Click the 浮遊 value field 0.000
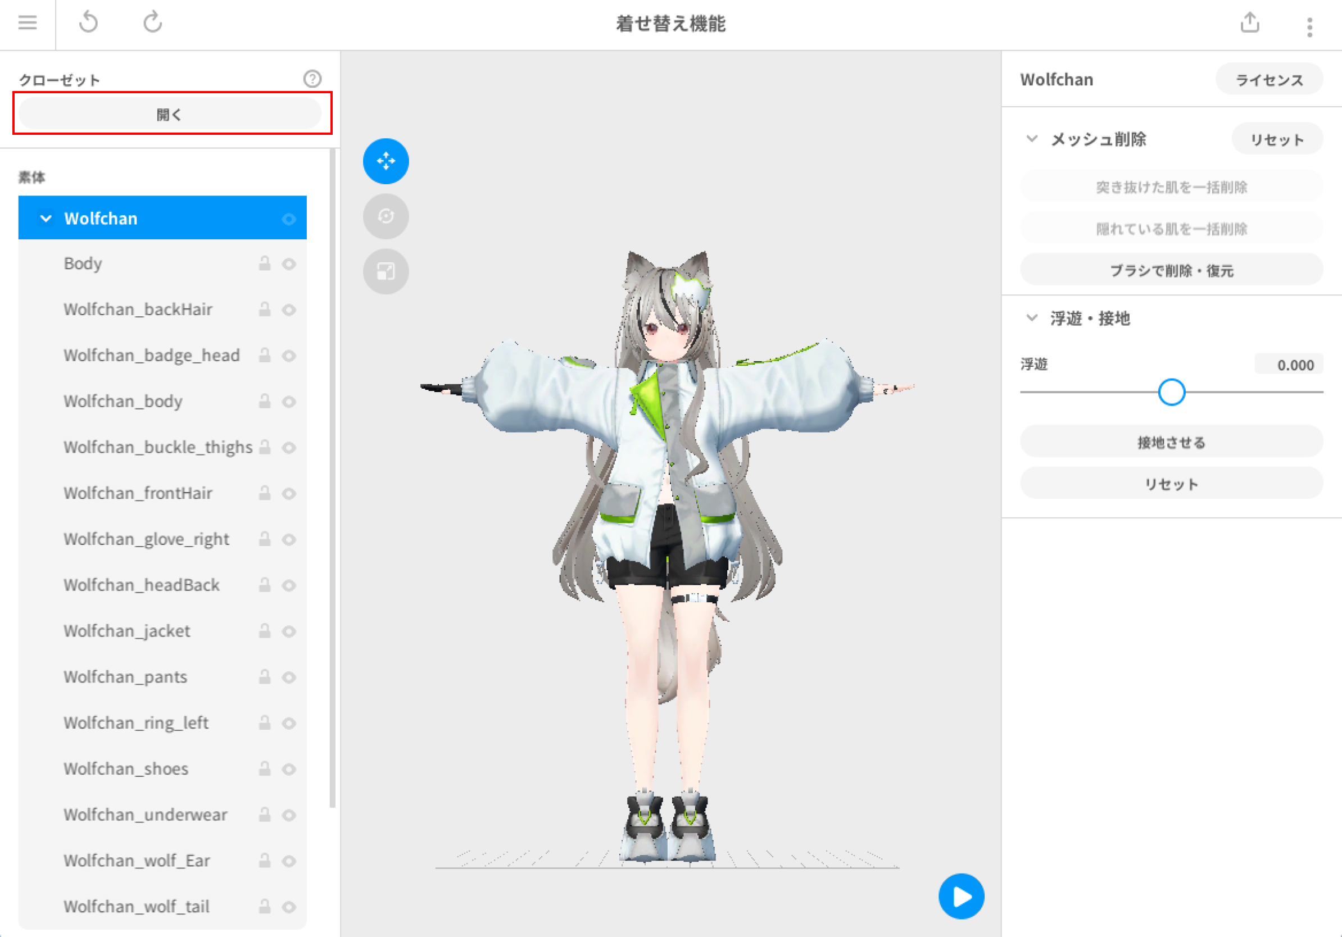The image size is (1342, 937). click(x=1289, y=365)
